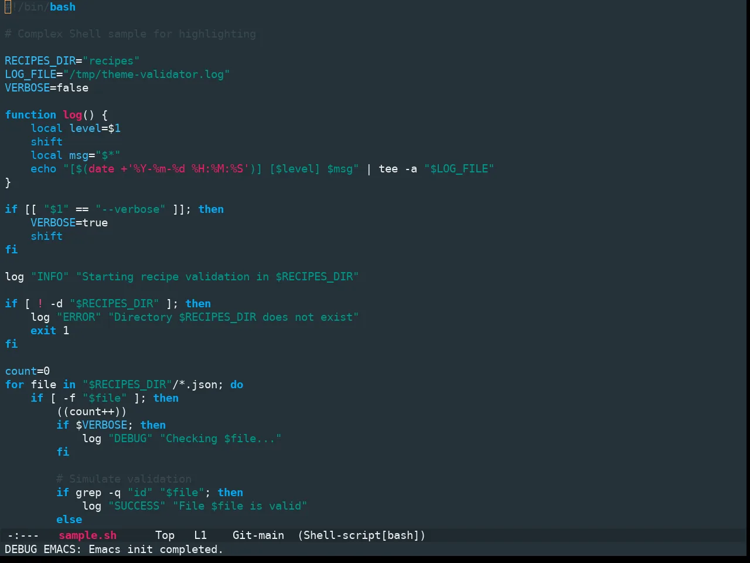The height and width of the screenshot is (563, 750).
Task: Click the -:--- buffer status flags
Action: pyautogui.click(x=23, y=535)
